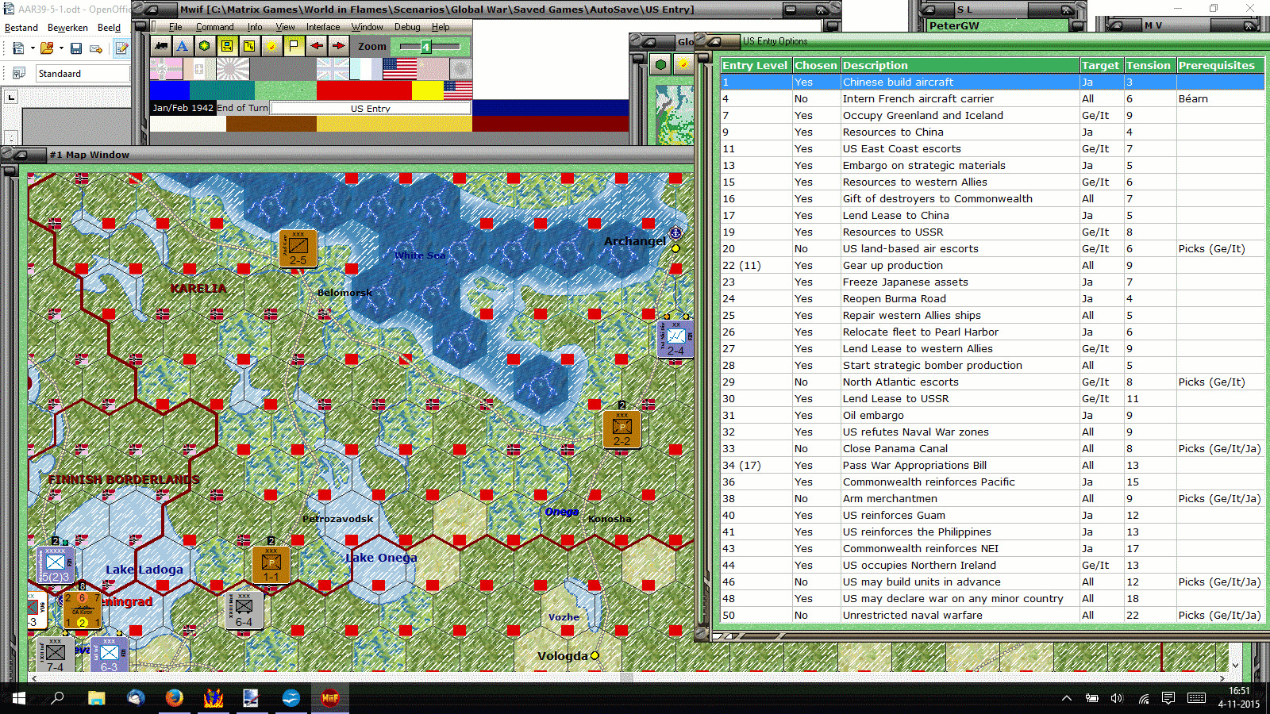1270x714 pixels.
Task: Click the sun weather icon in Mwif toolbar
Action: pyautogui.click(x=271, y=46)
